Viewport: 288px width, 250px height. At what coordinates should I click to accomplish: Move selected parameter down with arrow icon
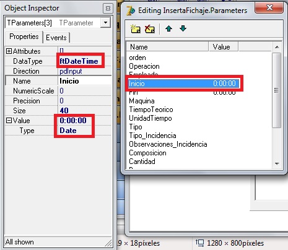click(x=183, y=28)
